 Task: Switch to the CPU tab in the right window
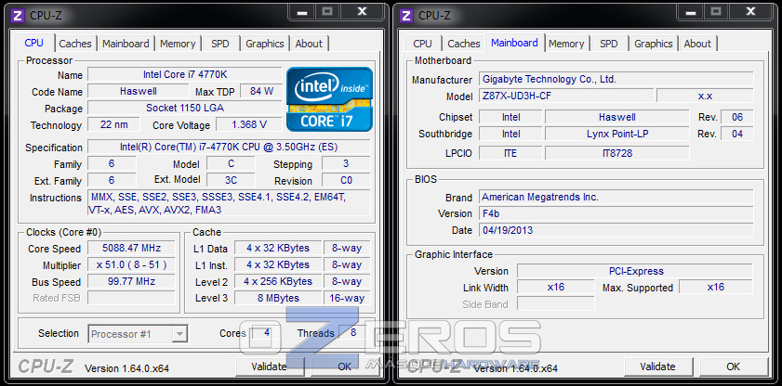point(422,44)
